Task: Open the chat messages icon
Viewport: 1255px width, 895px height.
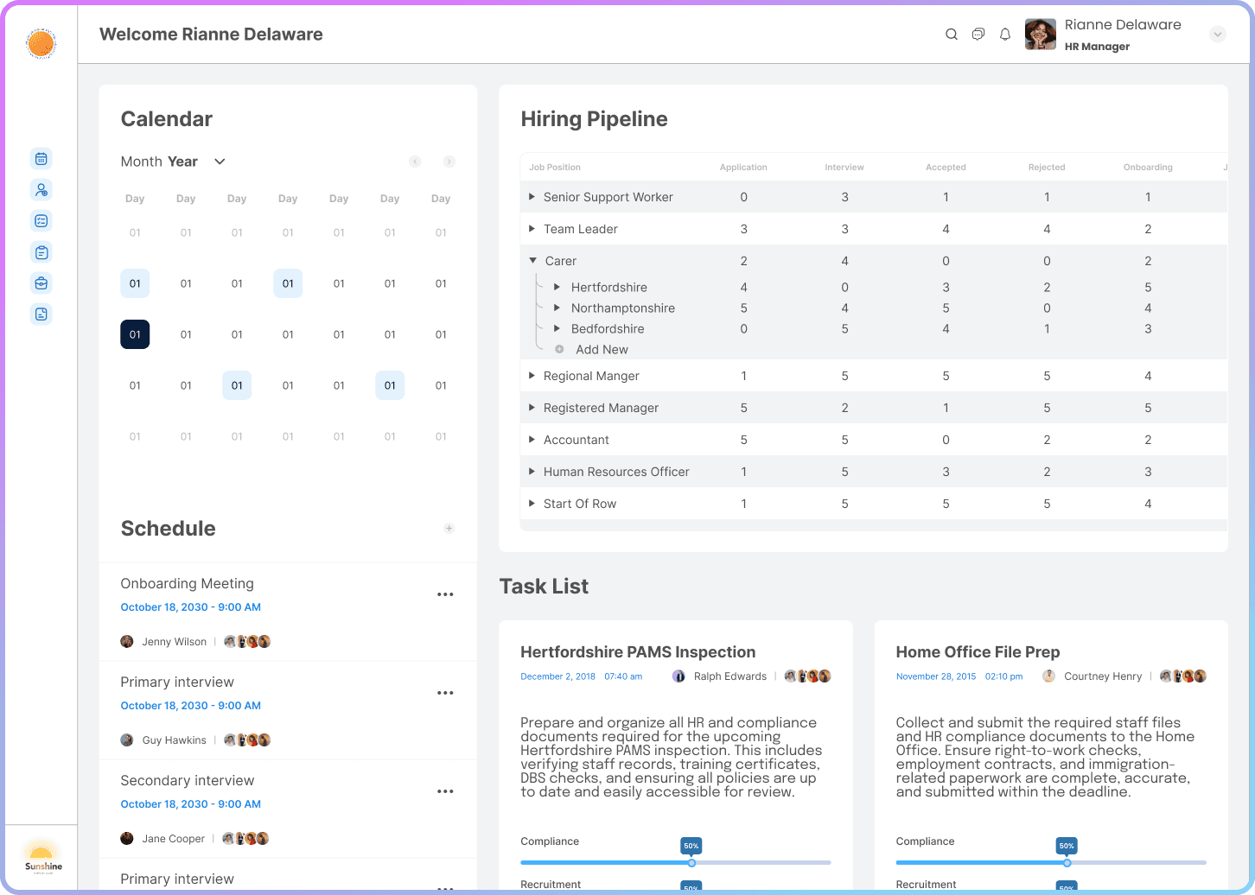Action: [x=978, y=35]
